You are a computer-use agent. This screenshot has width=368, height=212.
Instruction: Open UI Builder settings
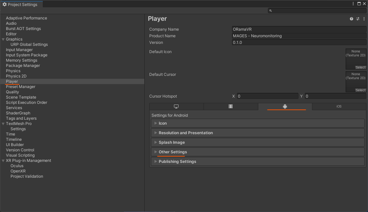(15, 145)
